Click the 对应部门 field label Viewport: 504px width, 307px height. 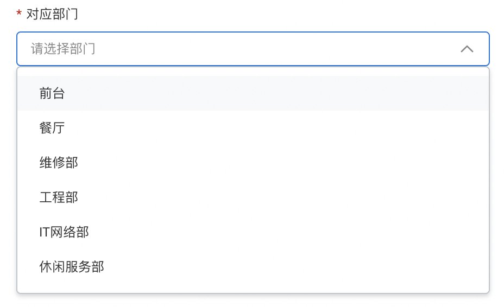pyautogui.click(x=52, y=14)
